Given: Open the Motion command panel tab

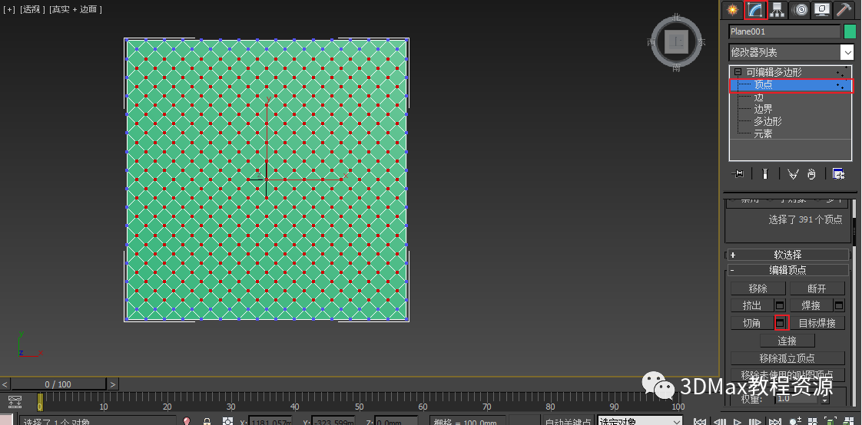Looking at the screenshot, I should click(799, 10).
